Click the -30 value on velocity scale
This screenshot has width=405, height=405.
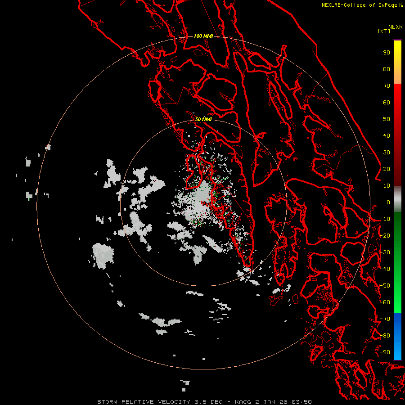point(385,252)
